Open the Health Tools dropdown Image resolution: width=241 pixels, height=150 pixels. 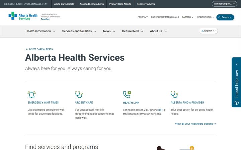coord(206,17)
